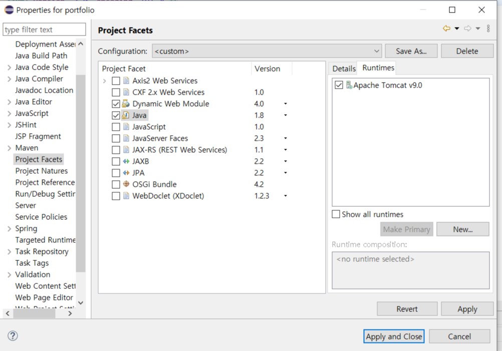Screen dimensions: 502x351
Task: Click the forward navigation arrow icon
Action: coord(467,29)
